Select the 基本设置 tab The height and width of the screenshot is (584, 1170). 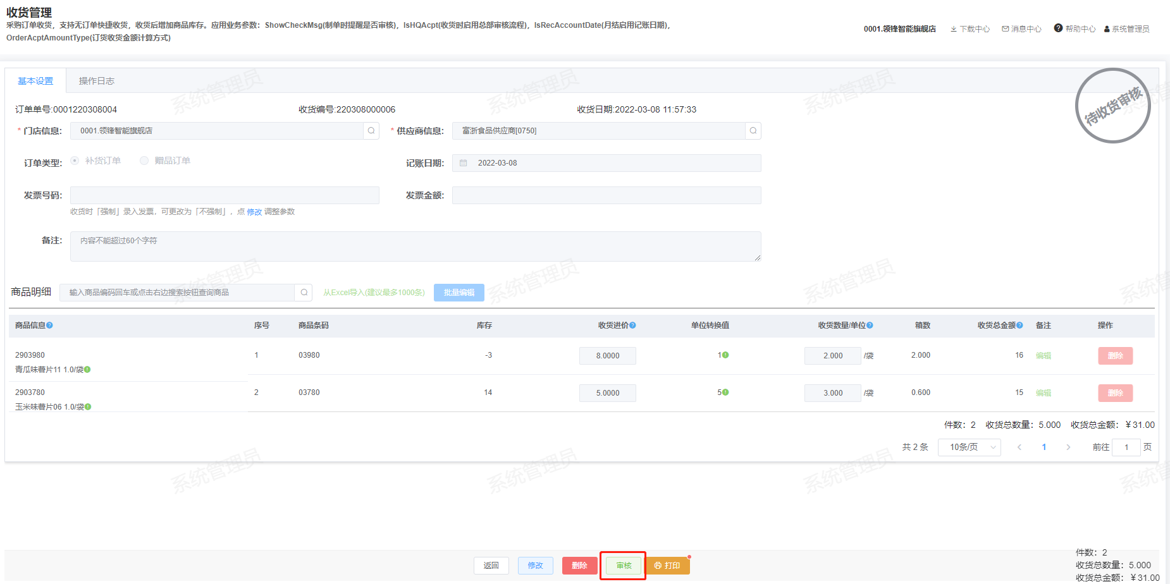click(x=35, y=81)
